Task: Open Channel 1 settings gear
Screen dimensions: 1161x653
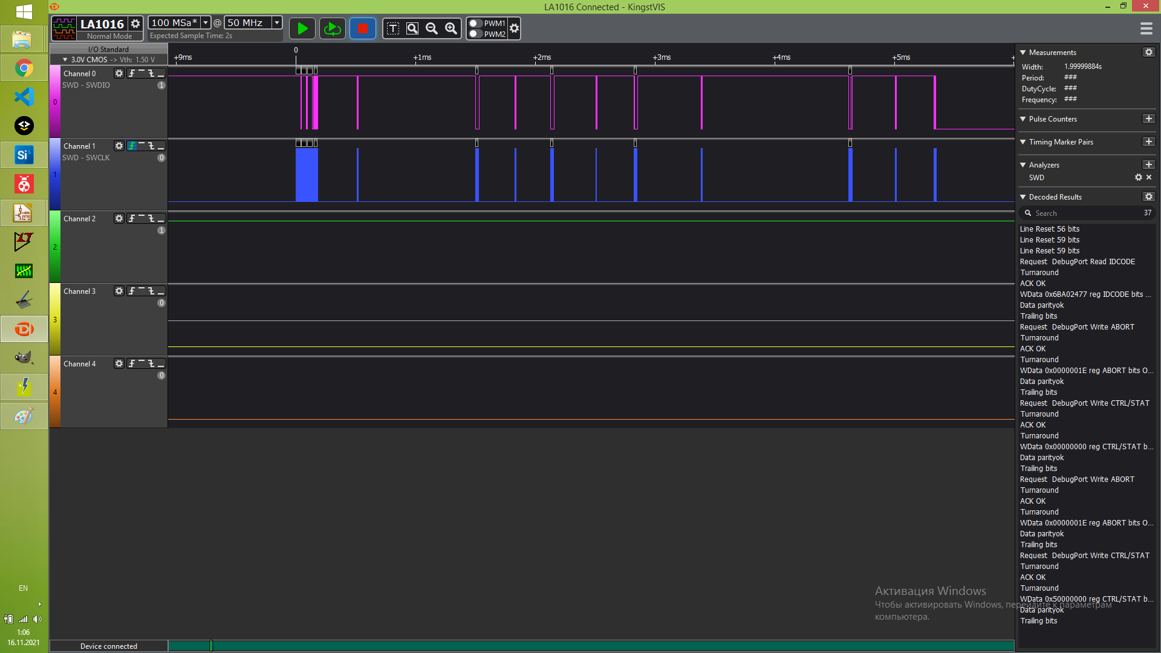Action: point(119,146)
